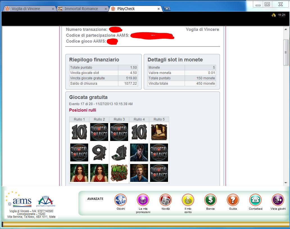This screenshot has width=290, height=229.
Task: Open the Banca dollar icon
Action: pos(210,200)
